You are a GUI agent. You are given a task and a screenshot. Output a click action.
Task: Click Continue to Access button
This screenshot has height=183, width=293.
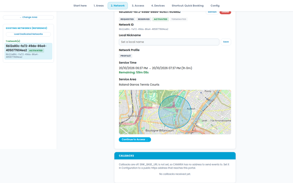(x=135, y=140)
